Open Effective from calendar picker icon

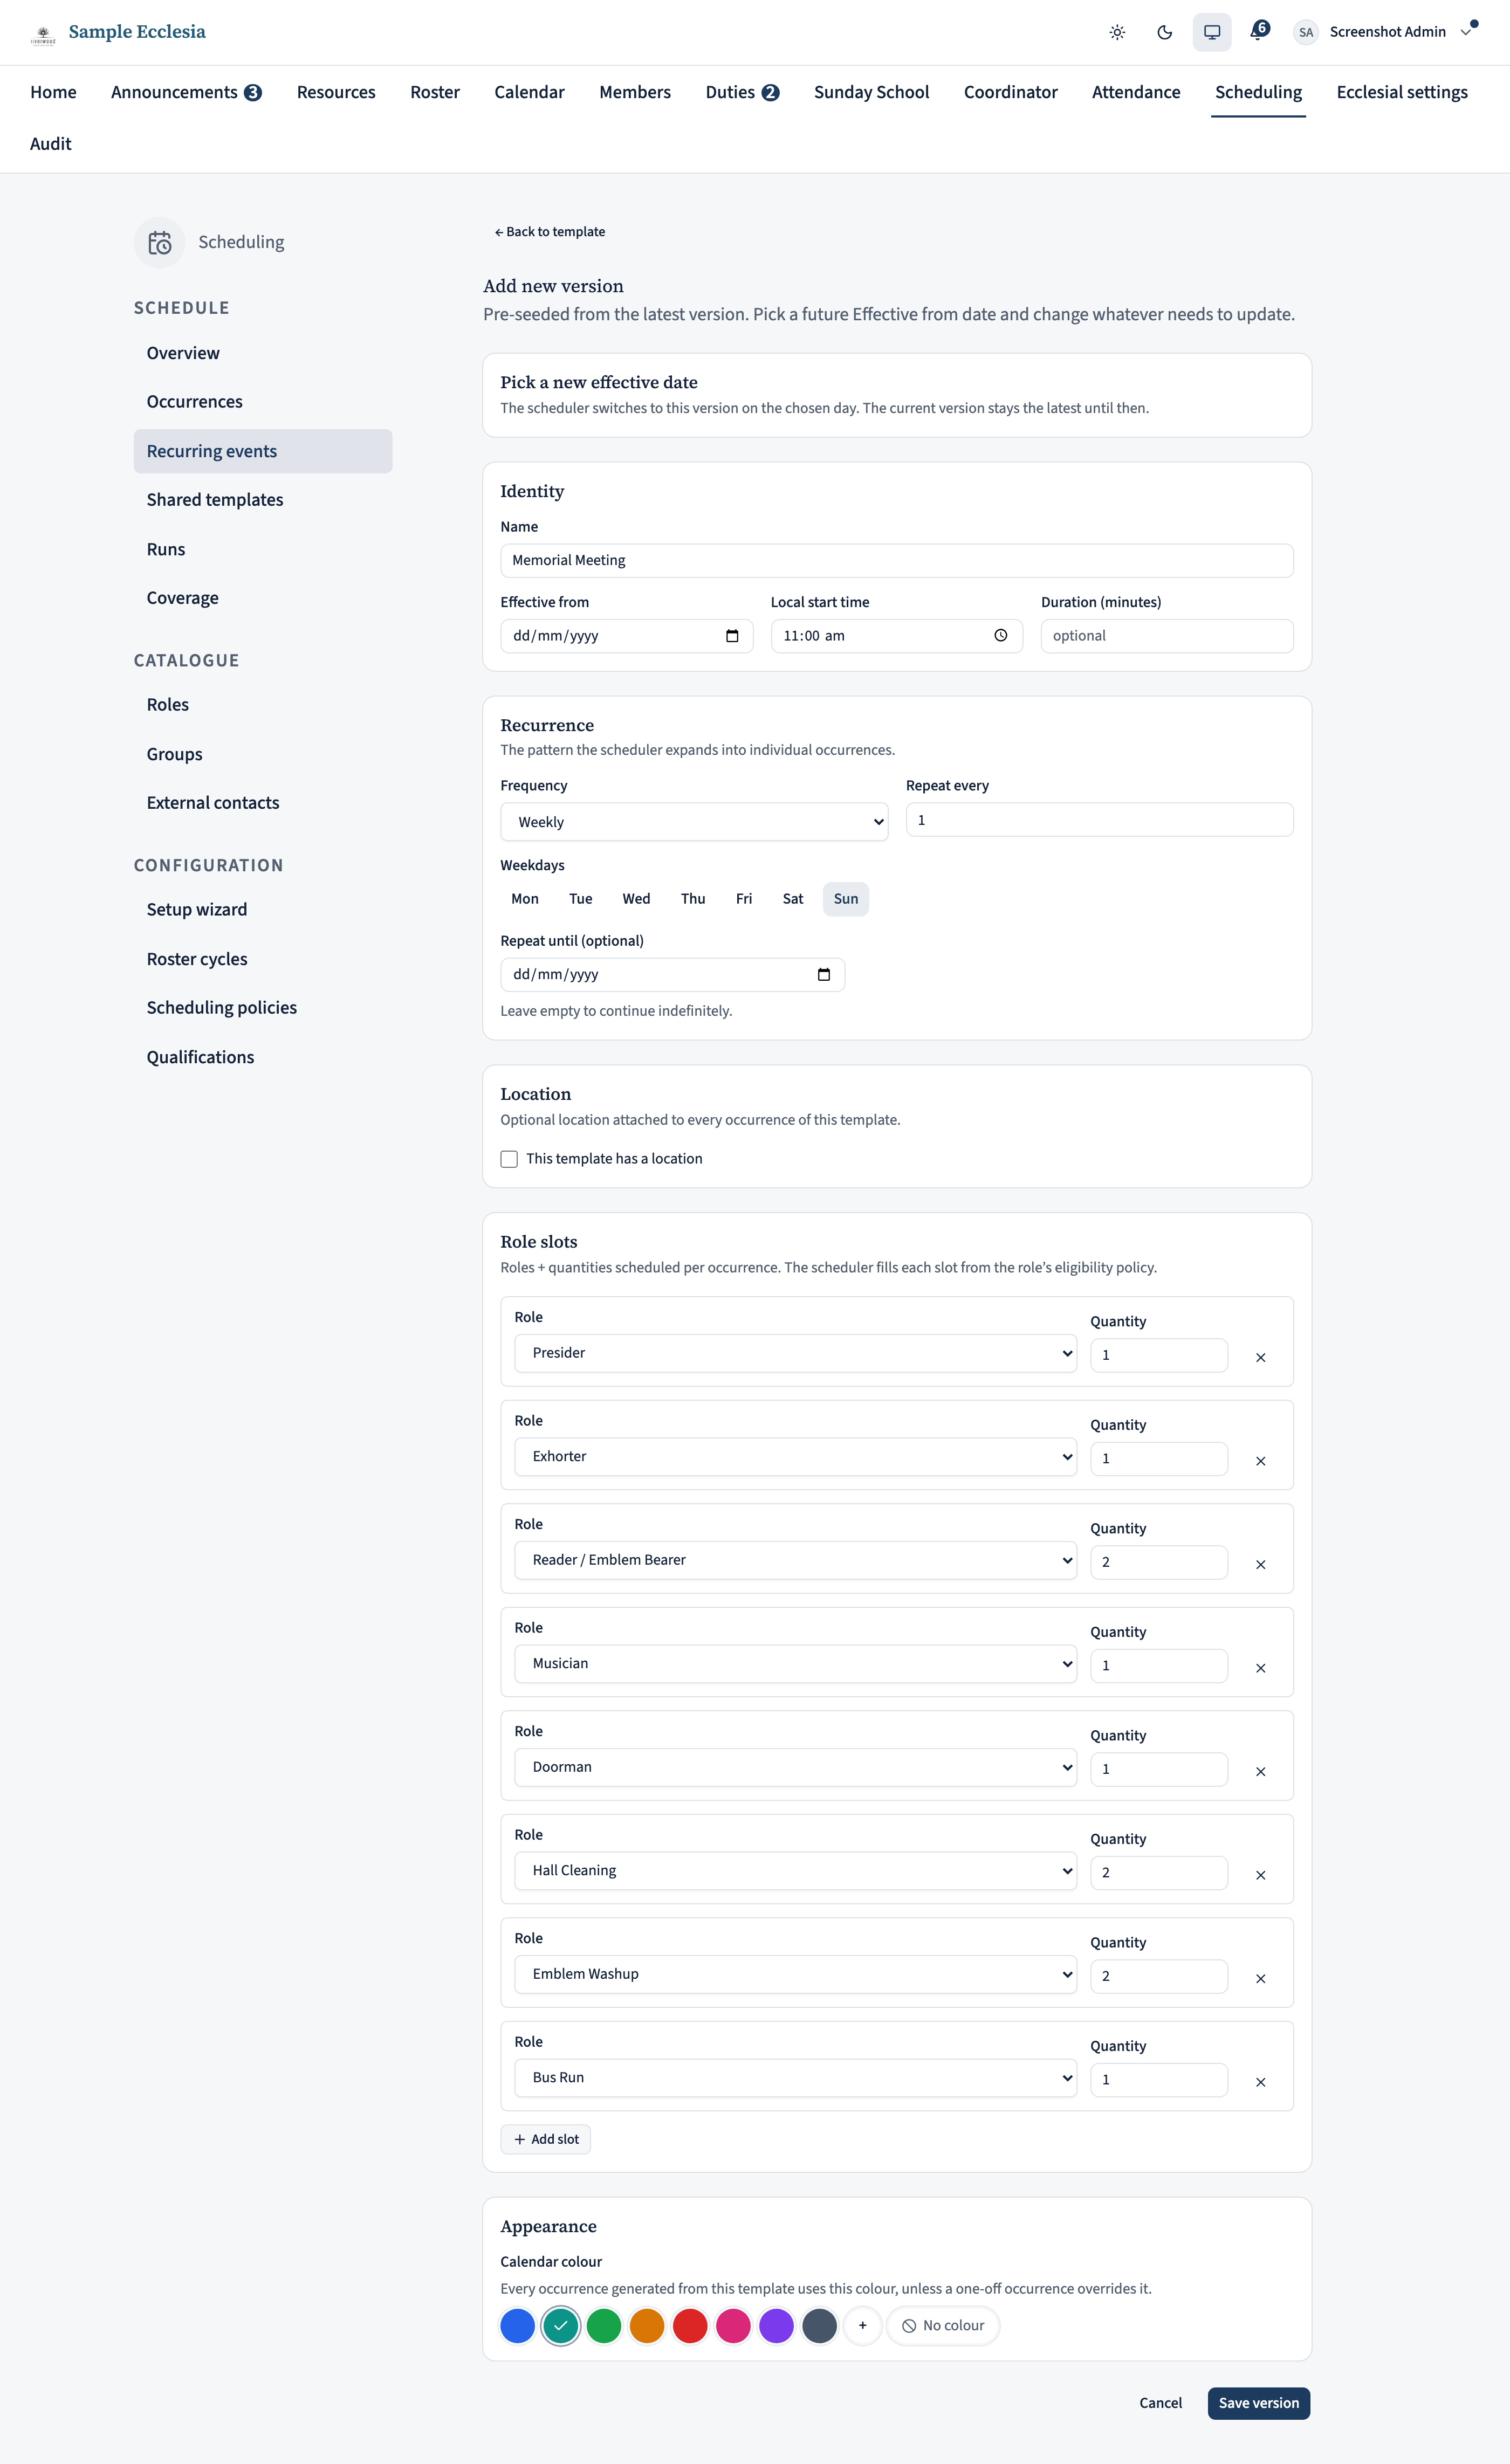pos(732,636)
